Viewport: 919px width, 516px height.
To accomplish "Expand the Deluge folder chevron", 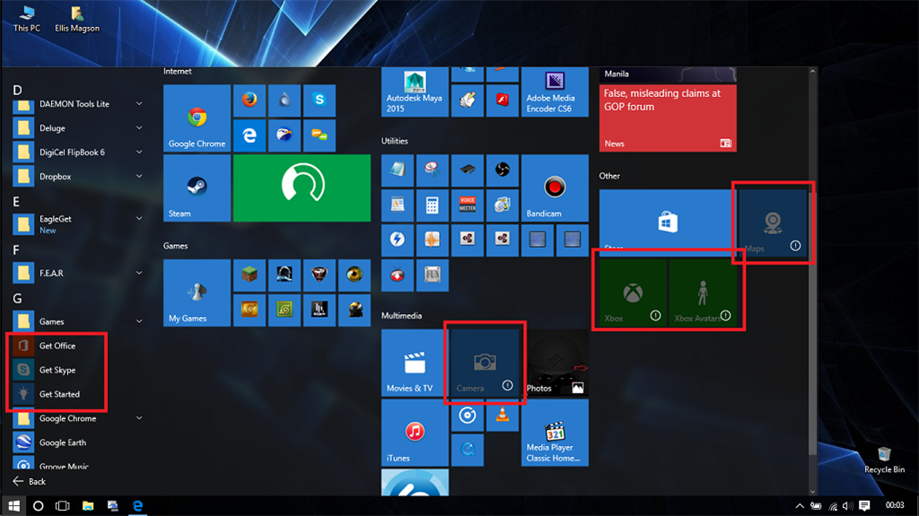I will pos(139,127).
